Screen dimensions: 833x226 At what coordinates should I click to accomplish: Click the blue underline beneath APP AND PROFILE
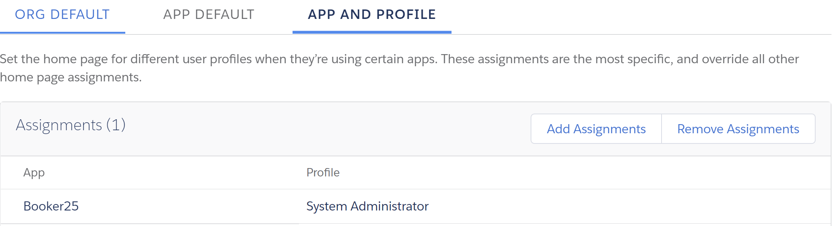[x=372, y=32]
